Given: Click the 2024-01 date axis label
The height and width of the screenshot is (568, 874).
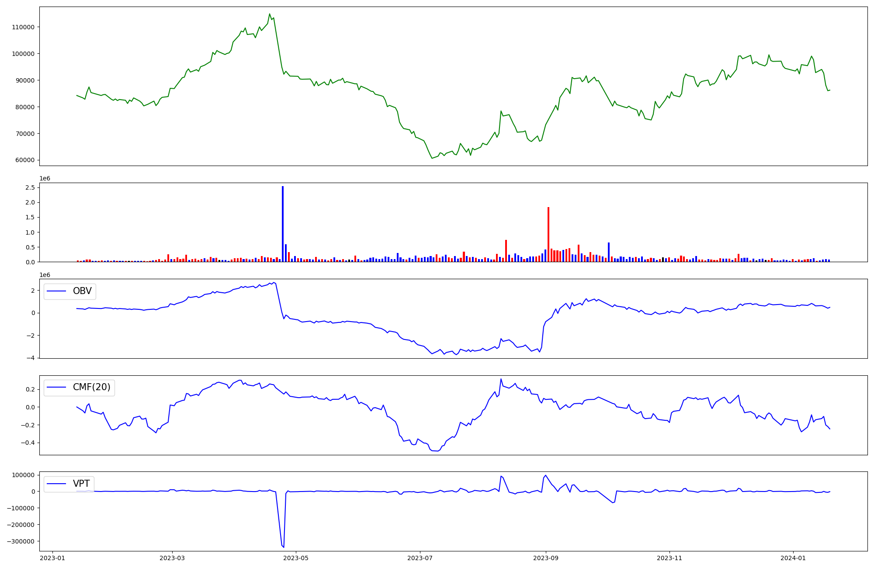Looking at the screenshot, I should coord(793,558).
